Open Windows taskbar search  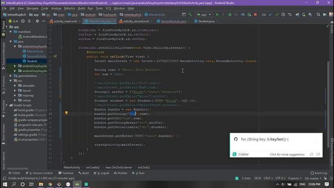pyautogui.click(x=14, y=184)
